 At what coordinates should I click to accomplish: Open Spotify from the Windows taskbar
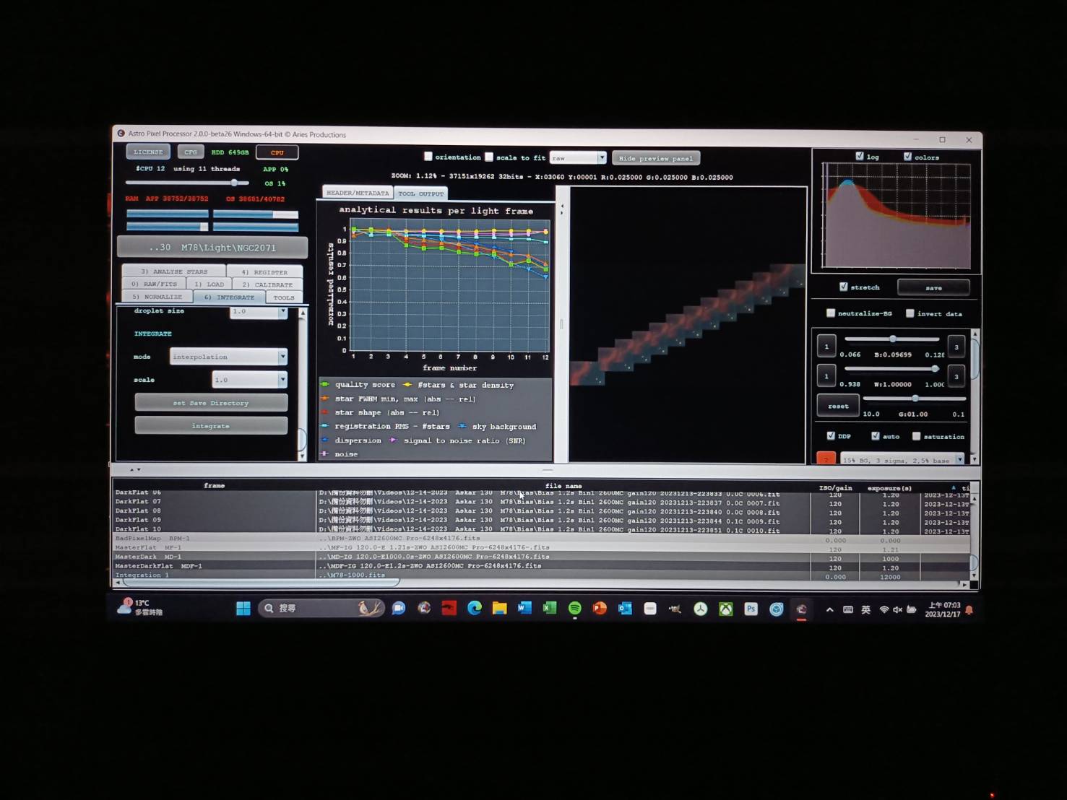574,609
